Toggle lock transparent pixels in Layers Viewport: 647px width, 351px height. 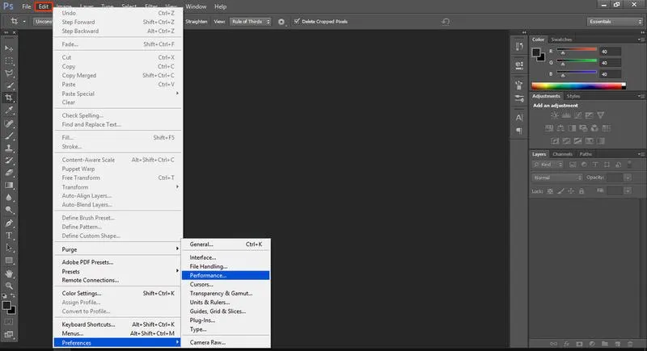(x=550, y=191)
